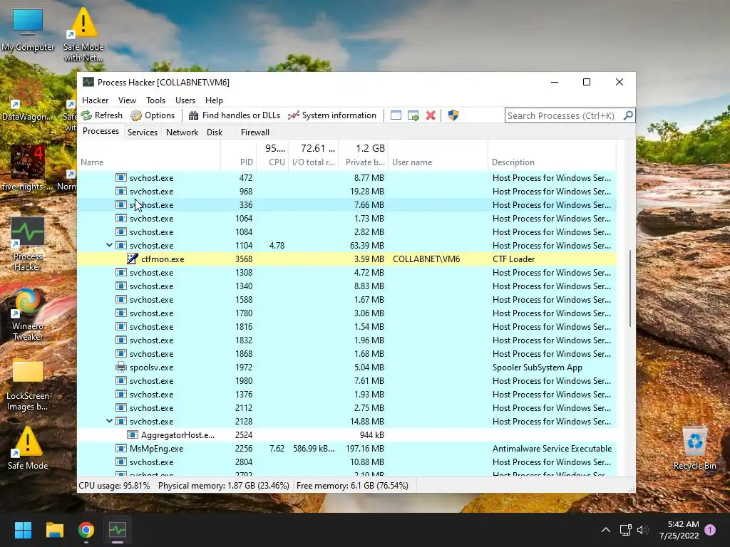Click the Antimalware Service Executable description
This screenshot has width=730, height=547.
[552, 449]
